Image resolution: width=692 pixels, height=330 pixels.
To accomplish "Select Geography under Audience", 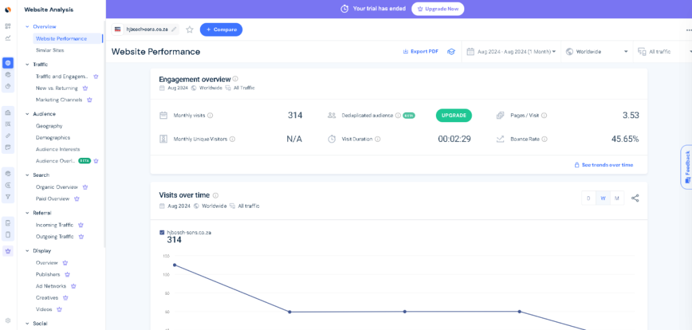I will point(49,126).
